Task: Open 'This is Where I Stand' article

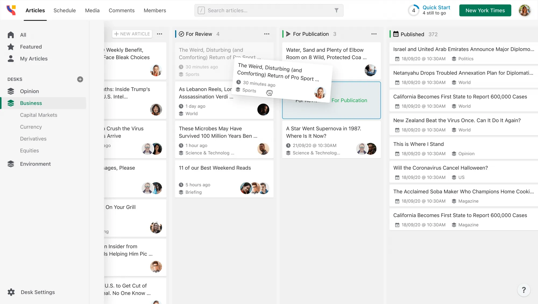Action: click(x=464, y=148)
